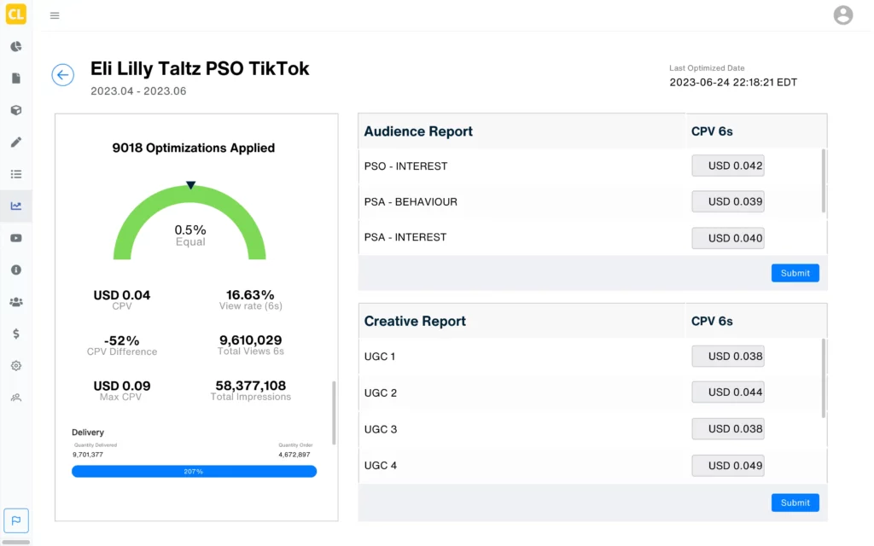This screenshot has height=546, width=874.
Task: Click the Creative Report scrollbar
Action: tap(824, 378)
